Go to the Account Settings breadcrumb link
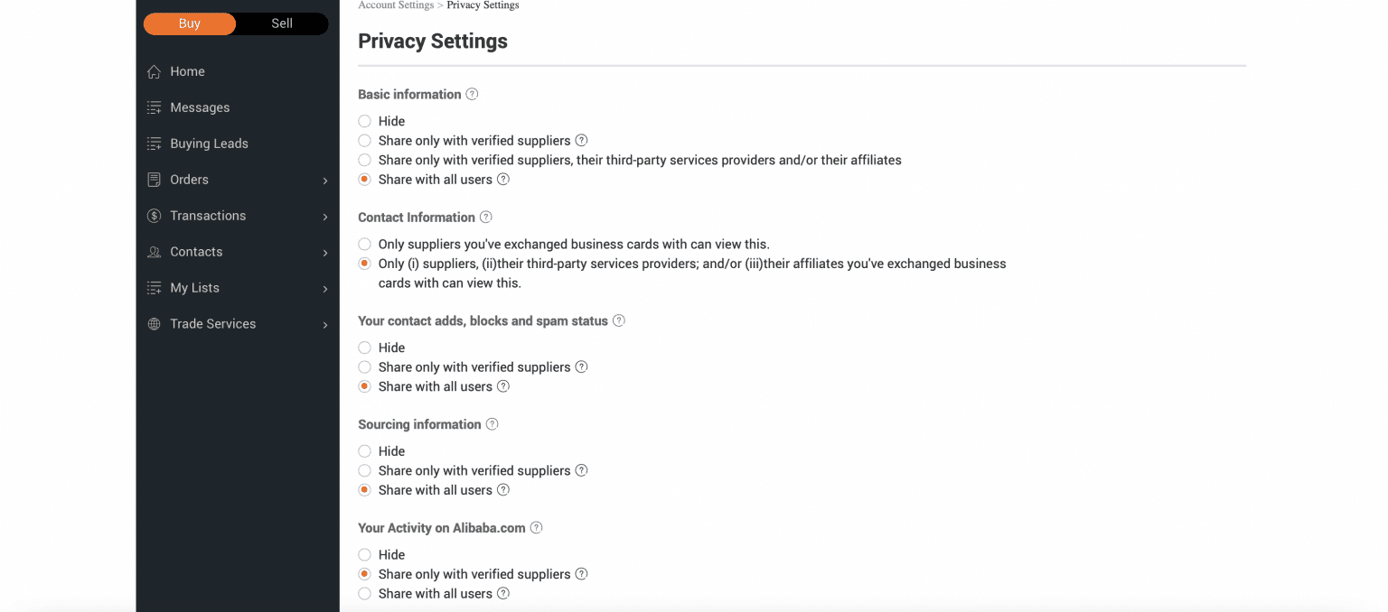Image resolution: width=1388 pixels, height=612 pixels. (x=396, y=5)
